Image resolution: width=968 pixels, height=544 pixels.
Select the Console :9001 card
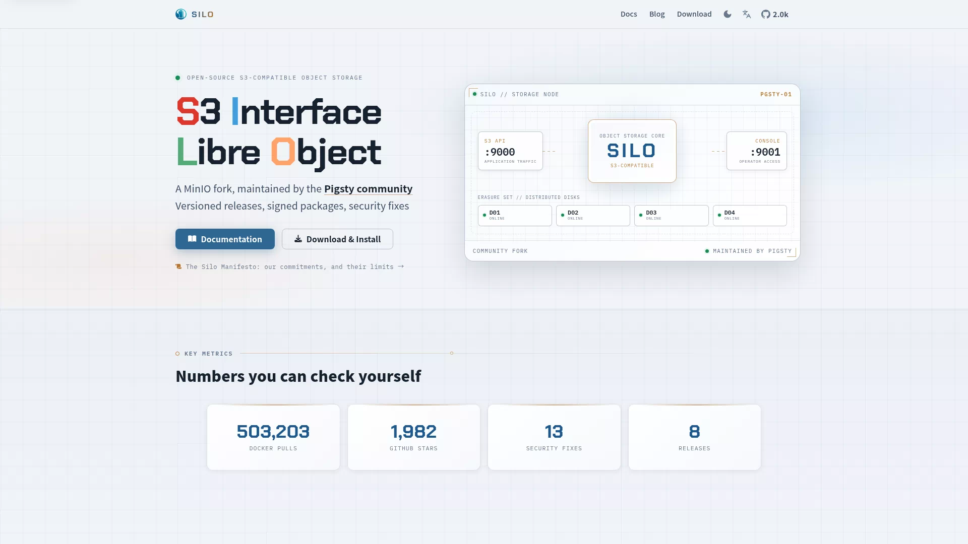(x=756, y=151)
